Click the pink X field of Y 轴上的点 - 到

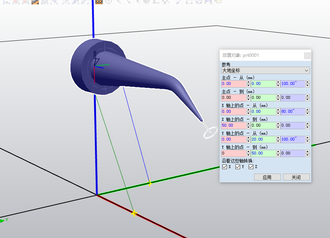(234, 153)
